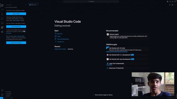This screenshot has height=99, width=177.
Task: Open the recent Maths Micro Project
Action: 60,49
